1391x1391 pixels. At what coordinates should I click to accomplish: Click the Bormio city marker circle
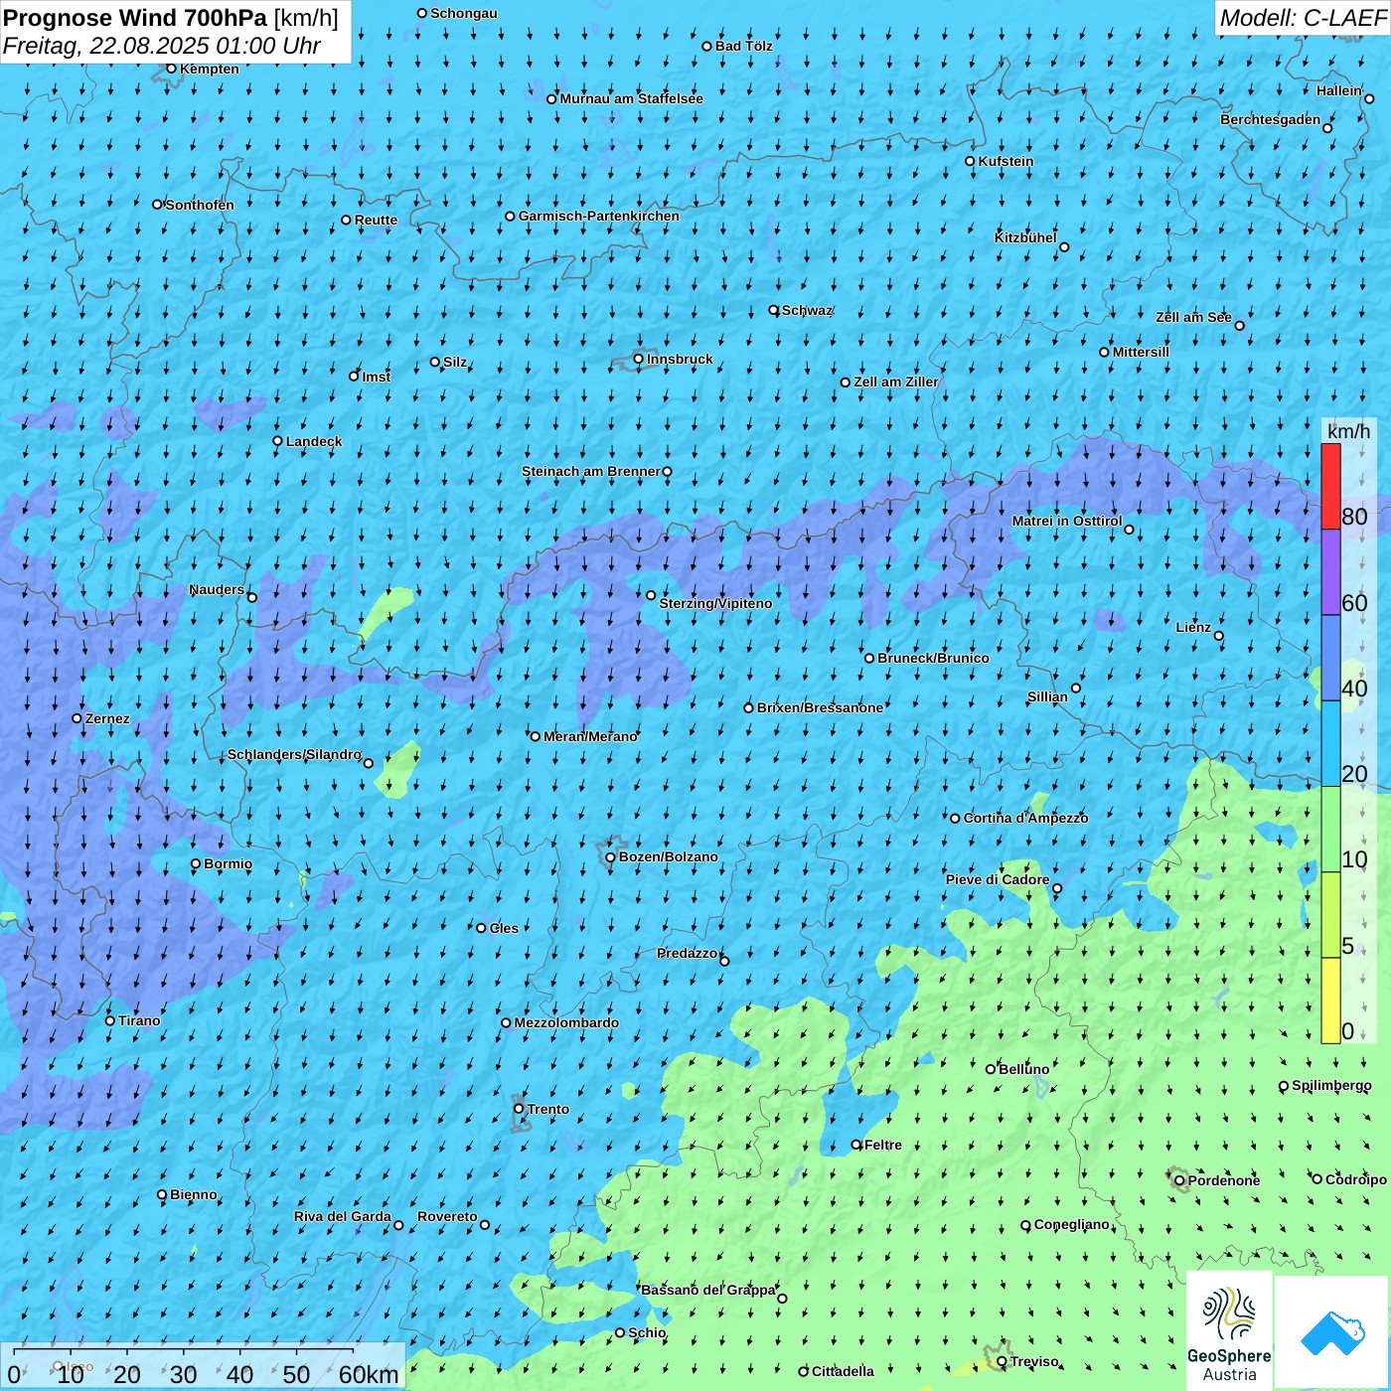tap(196, 863)
